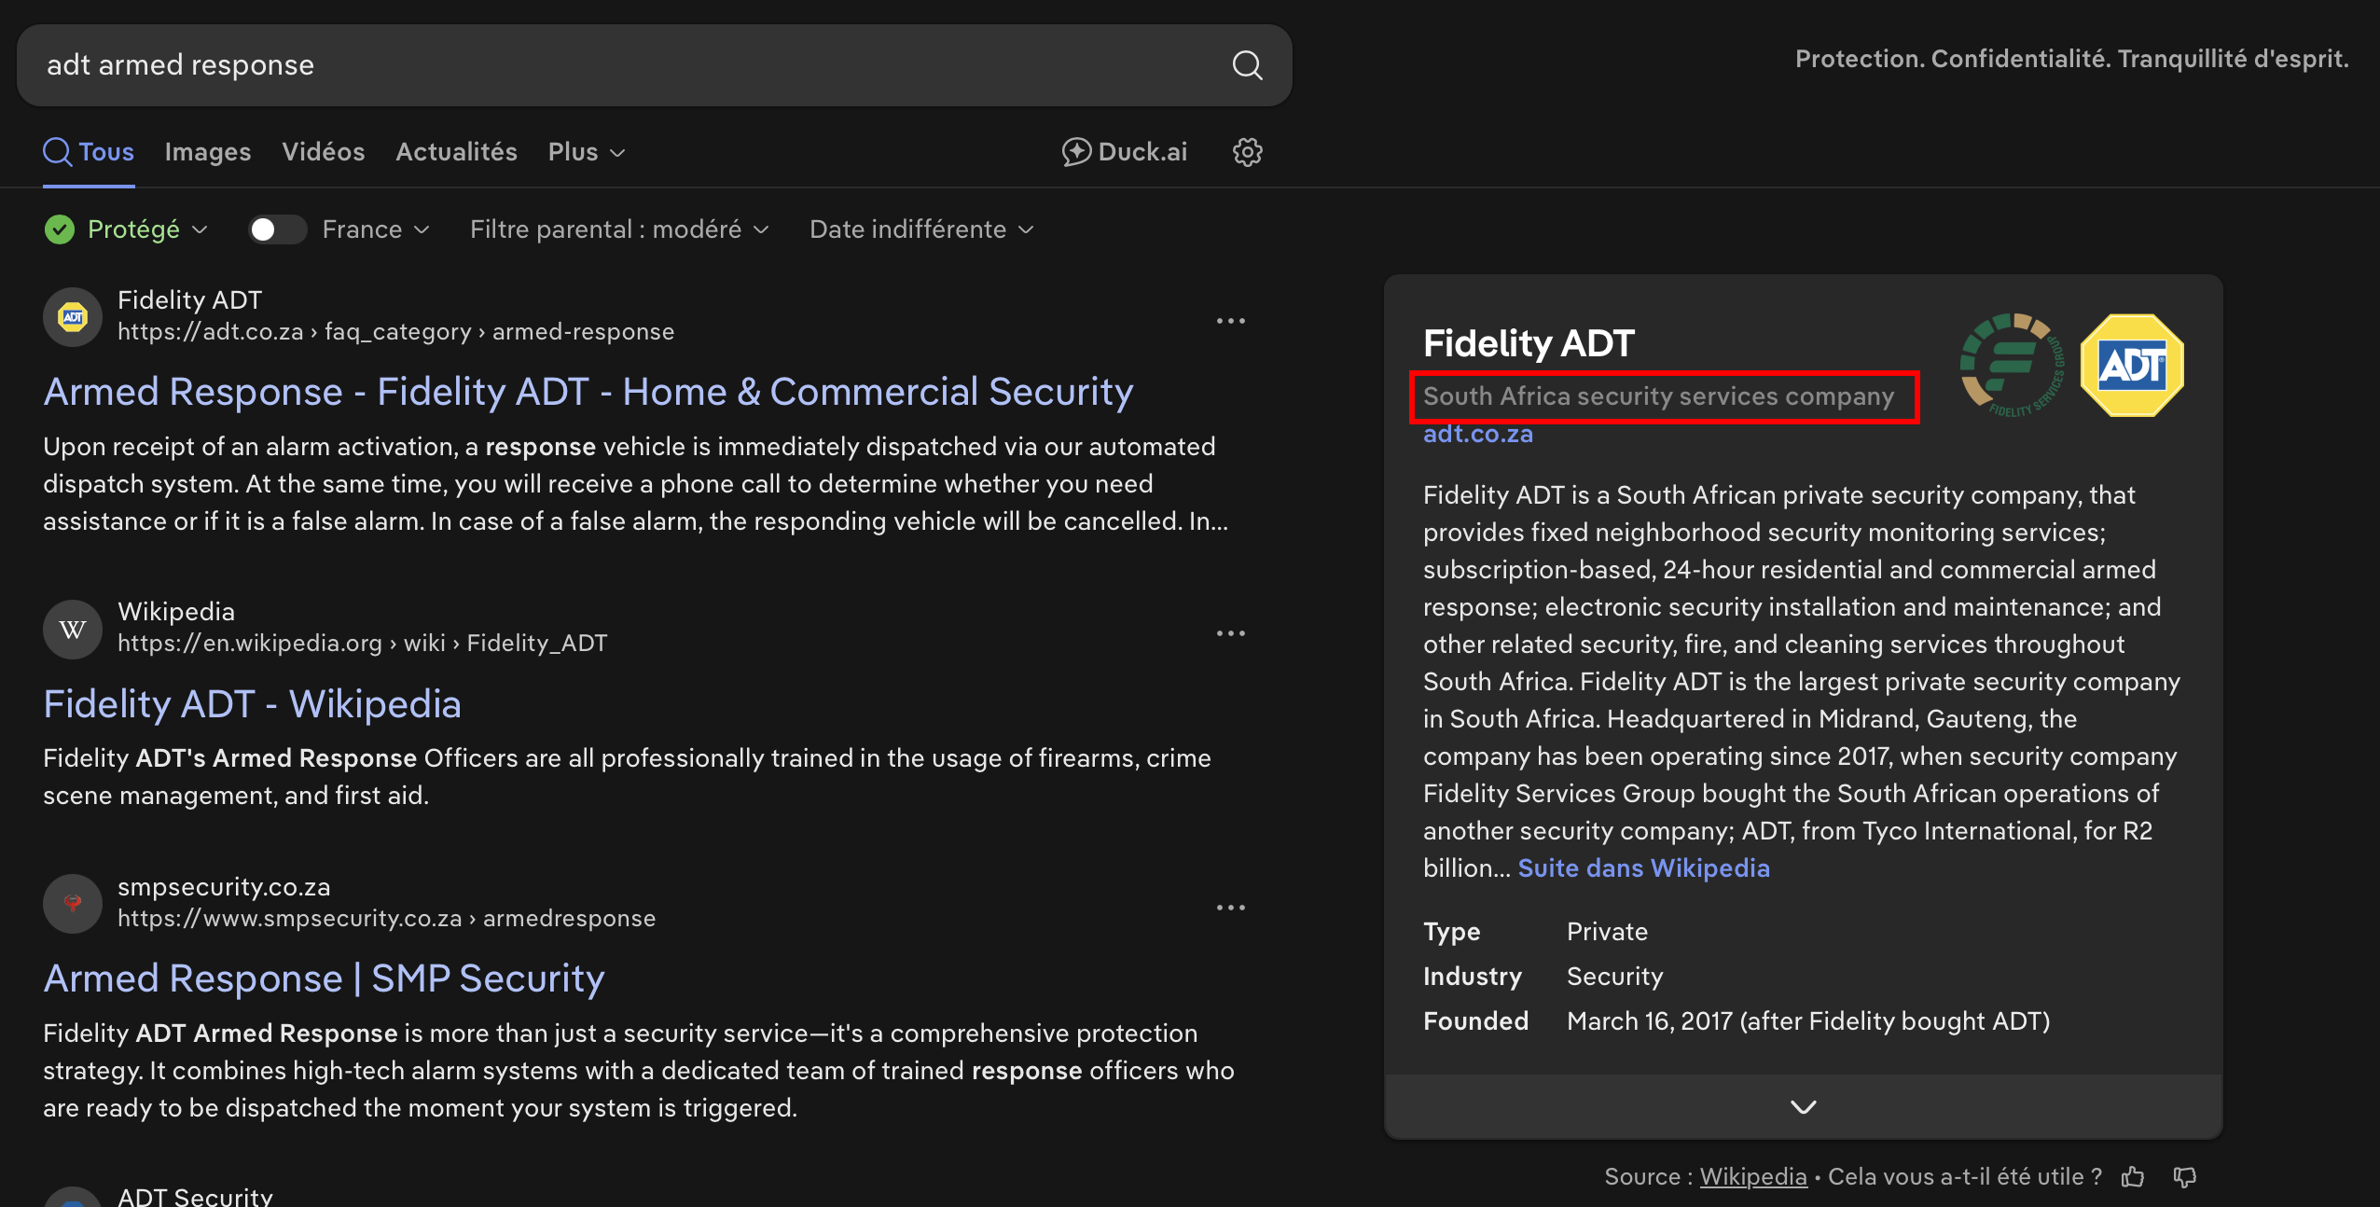Click the search magnifier icon in search box
Screen dimensions: 2380x1207
pos(1247,65)
